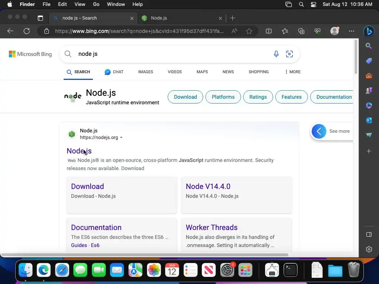This screenshot has height=284, width=379.
Task: Open sidebar Drop paper plane icon
Action: (369, 135)
